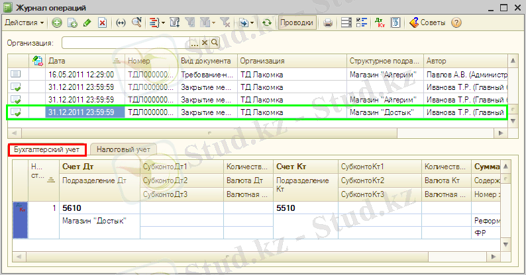Click horizontal scrollbar thumb of postings table
The width and height of the screenshot is (526, 275).
pyautogui.click(x=227, y=257)
